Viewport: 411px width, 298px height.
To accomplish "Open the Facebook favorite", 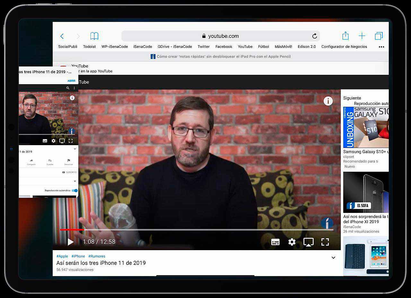I will click(x=224, y=47).
